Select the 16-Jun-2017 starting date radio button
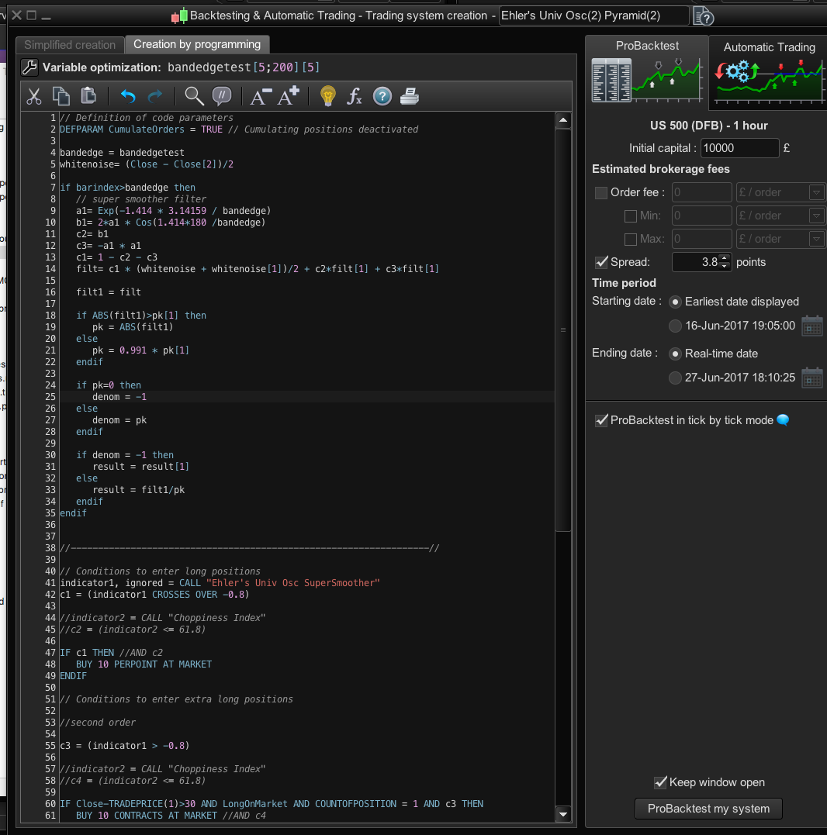 (x=675, y=326)
